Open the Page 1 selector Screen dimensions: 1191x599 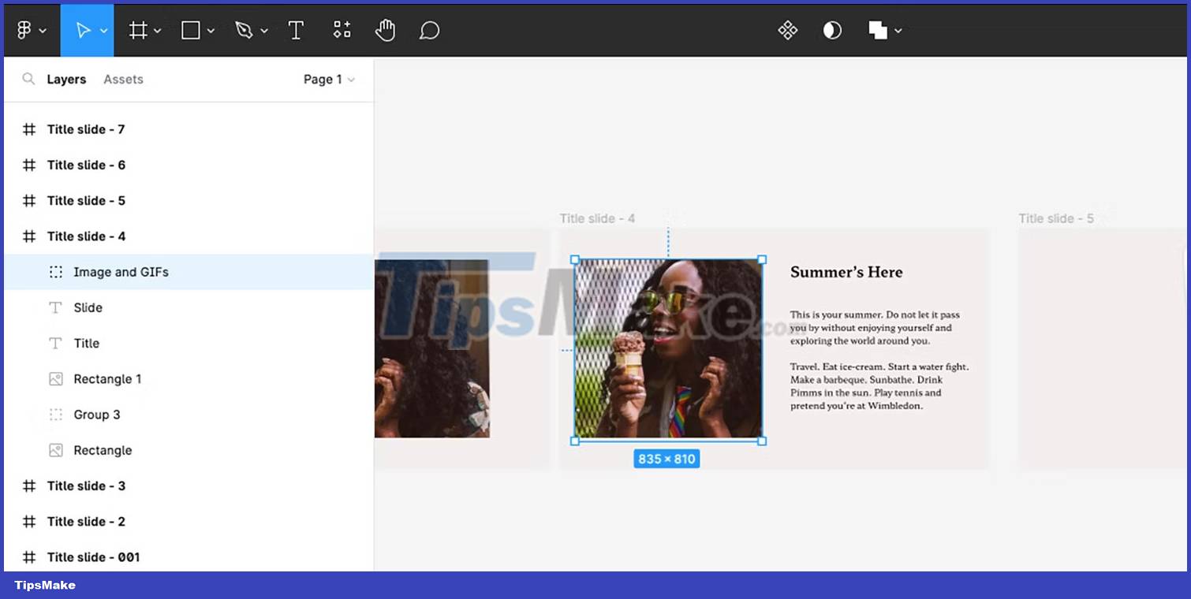coord(328,79)
